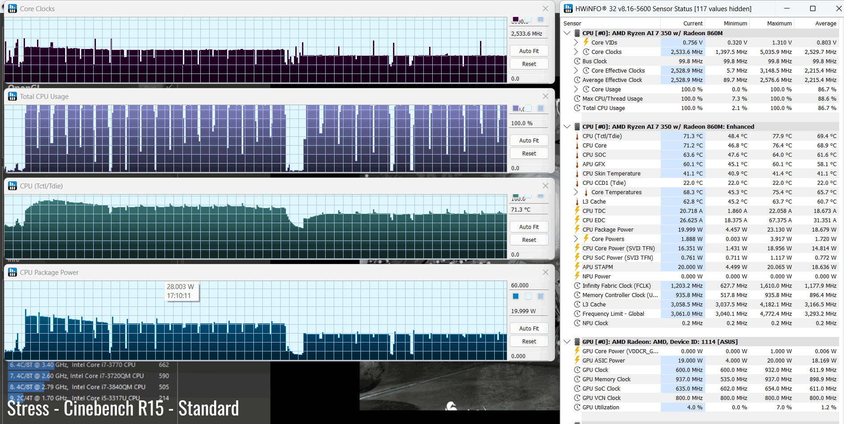Image resolution: width=844 pixels, height=424 pixels.
Task: Expand the Core Clocks sensor group
Action: [x=576, y=52]
